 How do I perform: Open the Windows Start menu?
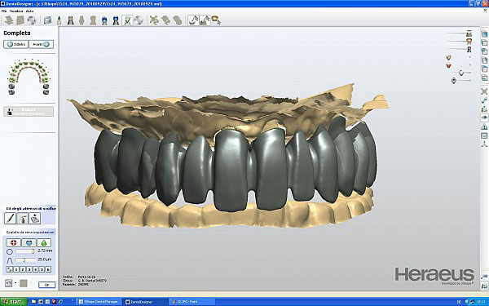[x=14, y=302]
